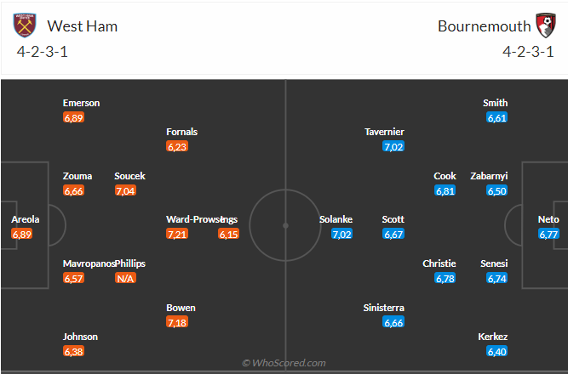Click Smith's 6,61 rating badge

click(496, 117)
